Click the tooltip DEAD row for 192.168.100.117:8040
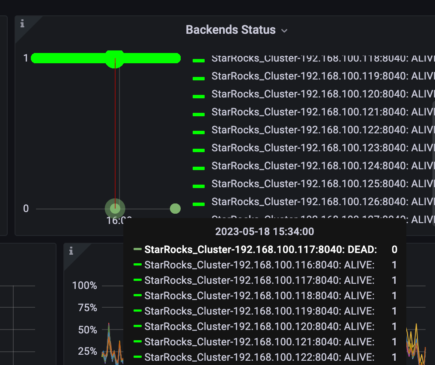 coord(265,250)
